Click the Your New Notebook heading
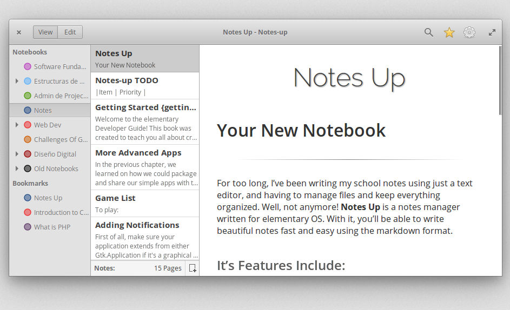 coord(301,130)
